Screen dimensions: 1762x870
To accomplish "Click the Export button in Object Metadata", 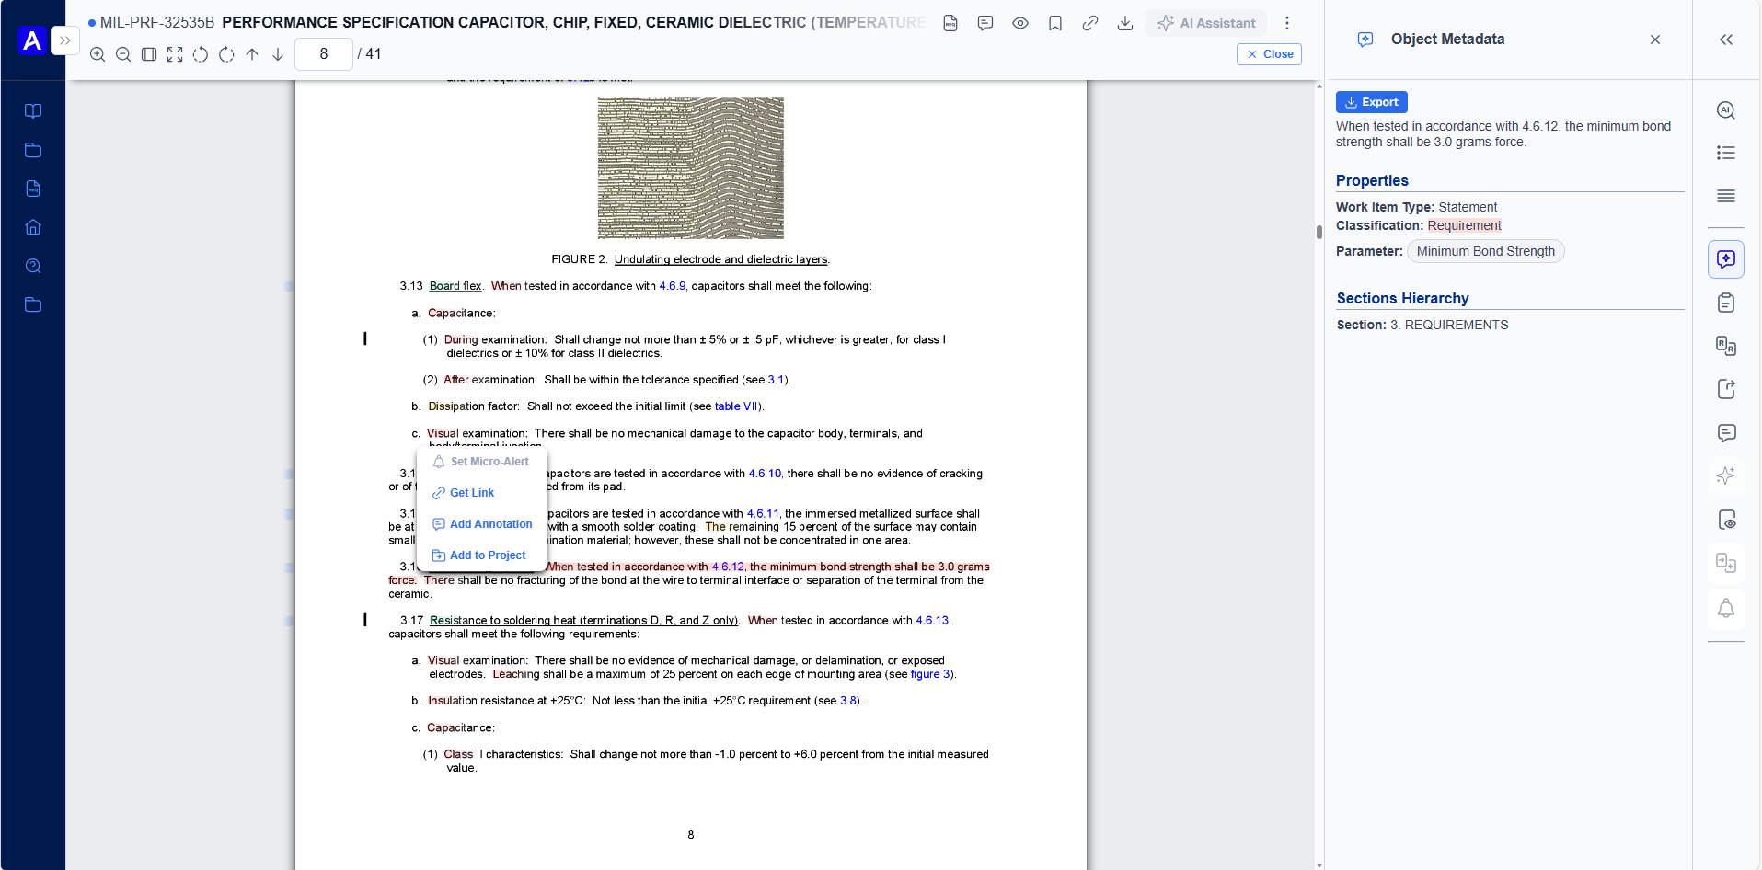I will 1372,102.
